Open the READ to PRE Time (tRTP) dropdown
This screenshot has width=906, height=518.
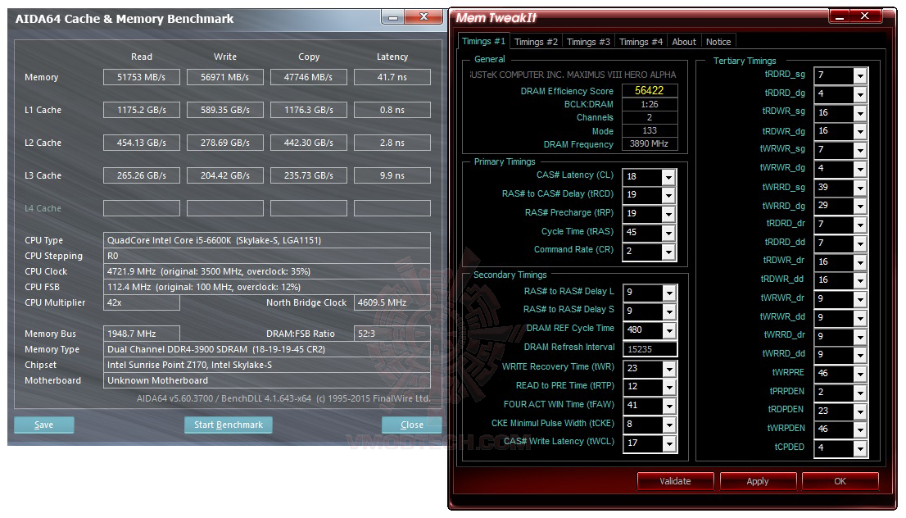click(x=669, y=387)
